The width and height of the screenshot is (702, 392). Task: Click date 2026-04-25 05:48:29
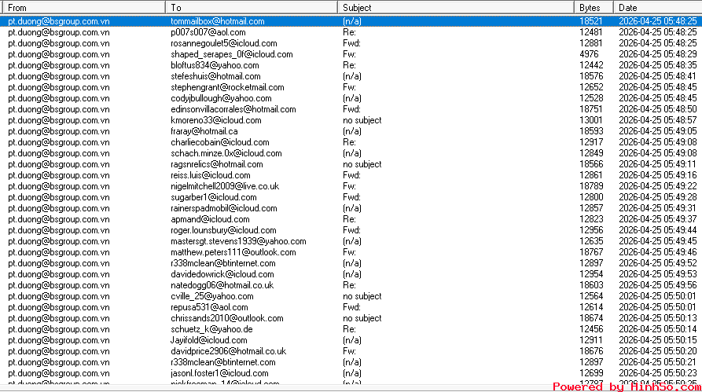pyautogui.click(x=658, y=54)
